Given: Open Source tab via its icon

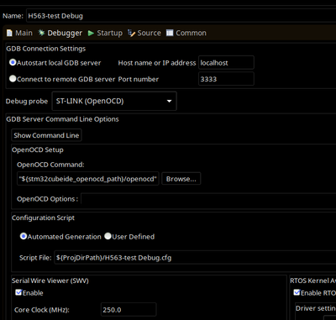Looking at the screenshot, I should point(131,33).
